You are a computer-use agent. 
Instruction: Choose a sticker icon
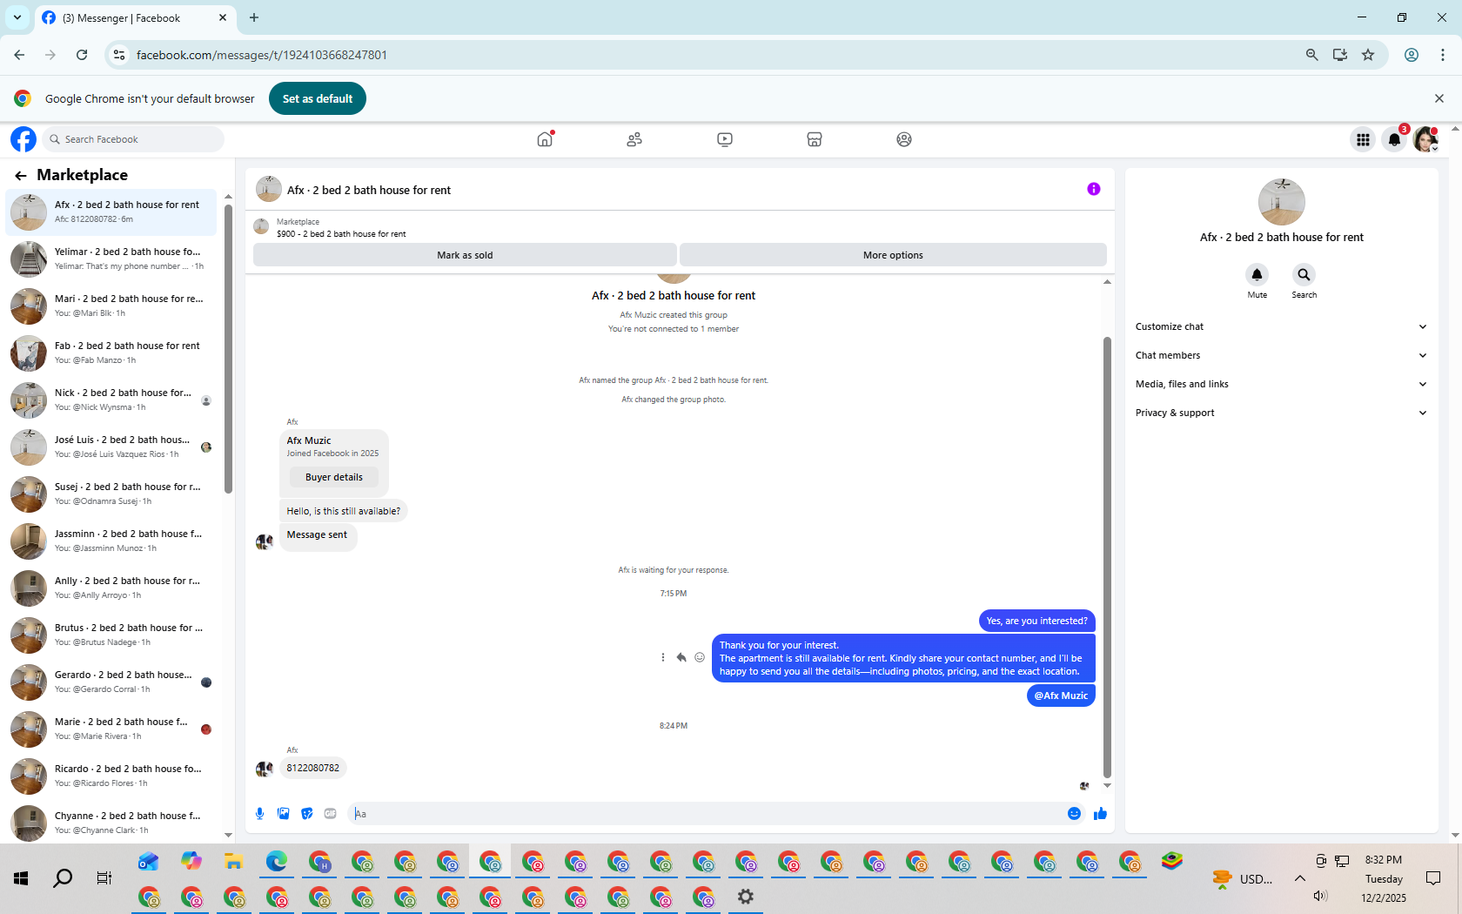306,814
